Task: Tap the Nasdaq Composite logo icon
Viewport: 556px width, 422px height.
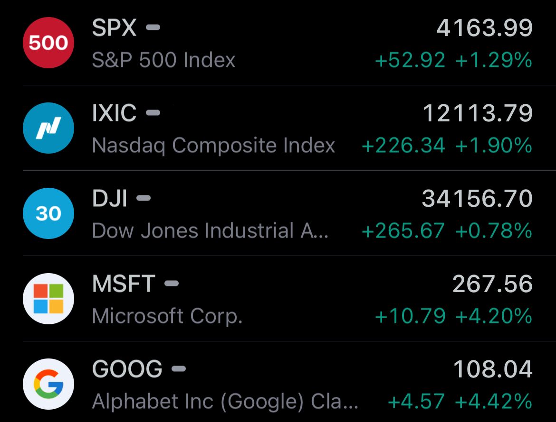Action: (x=48, y=128)
